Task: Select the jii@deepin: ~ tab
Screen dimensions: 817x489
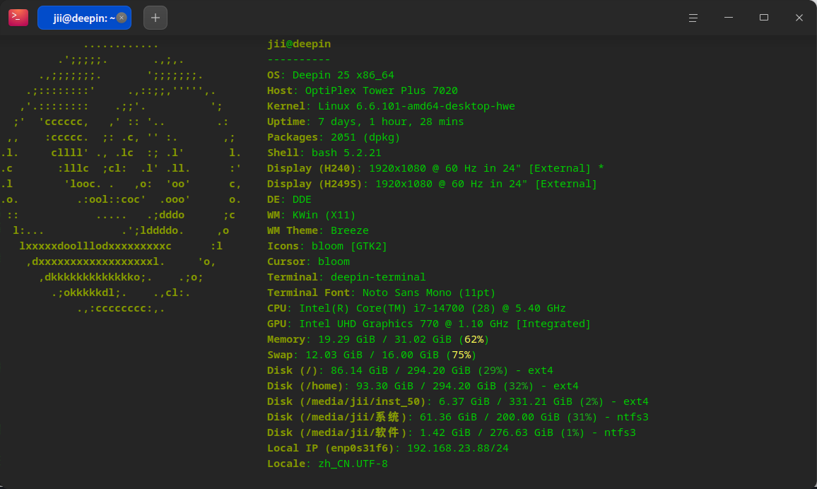Action: coord(84,18)
